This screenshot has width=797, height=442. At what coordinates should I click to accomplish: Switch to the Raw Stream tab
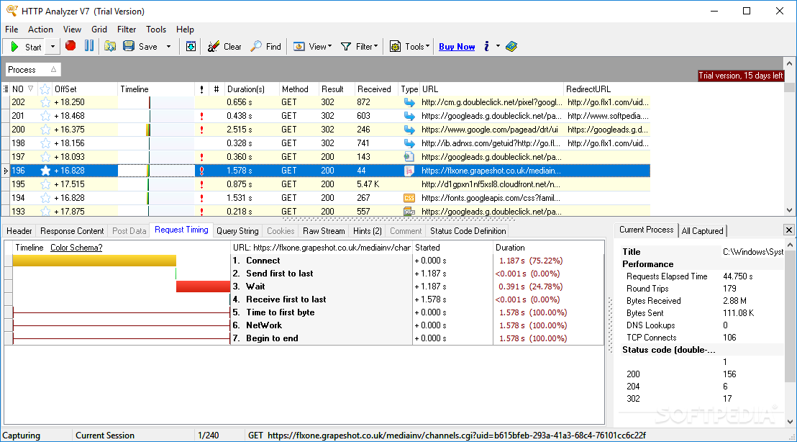coord(324,231)
